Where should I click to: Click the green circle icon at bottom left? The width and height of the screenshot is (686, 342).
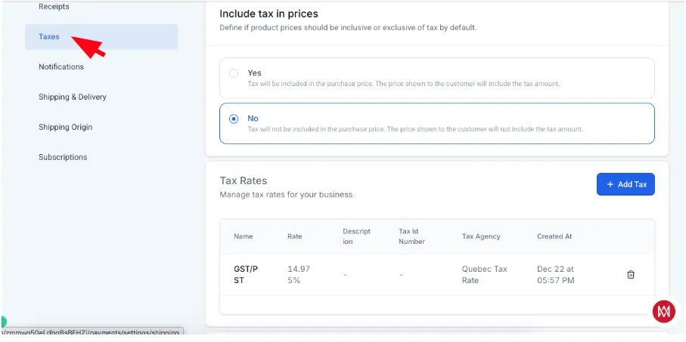pyautogui.click(x=2, y=322)
